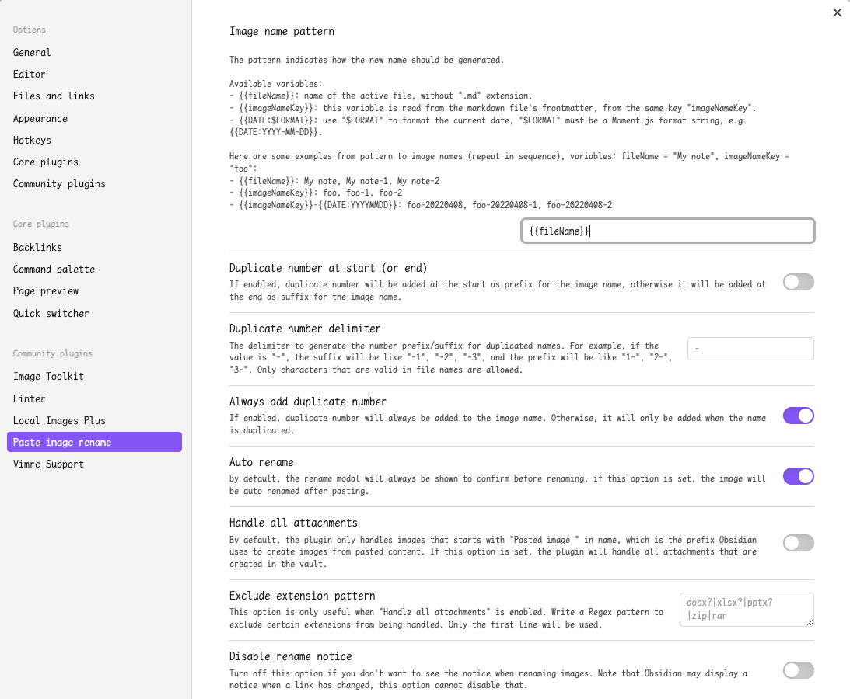Open General settings
850x699 pixels.
pos(32,53)
